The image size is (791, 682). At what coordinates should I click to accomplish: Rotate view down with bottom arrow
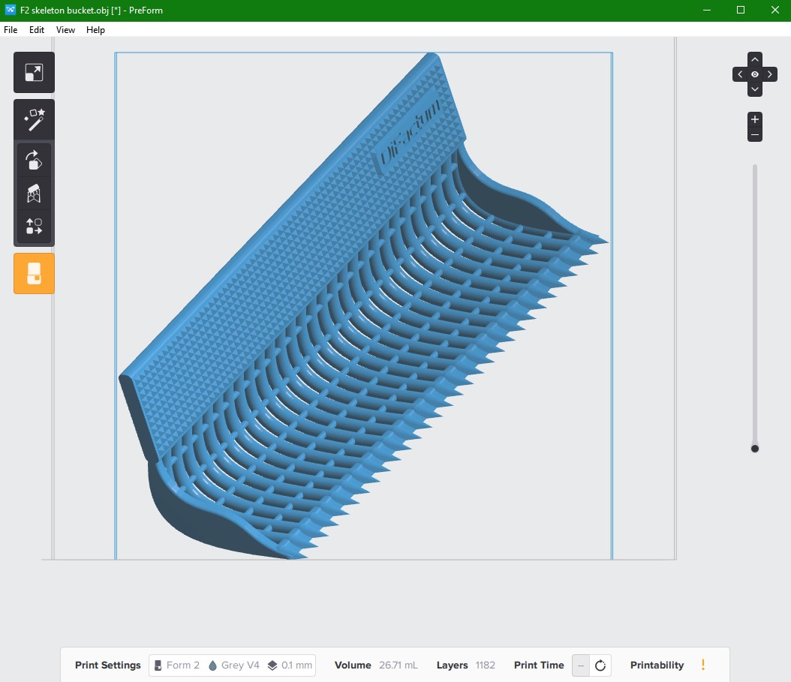click(755, 89)
